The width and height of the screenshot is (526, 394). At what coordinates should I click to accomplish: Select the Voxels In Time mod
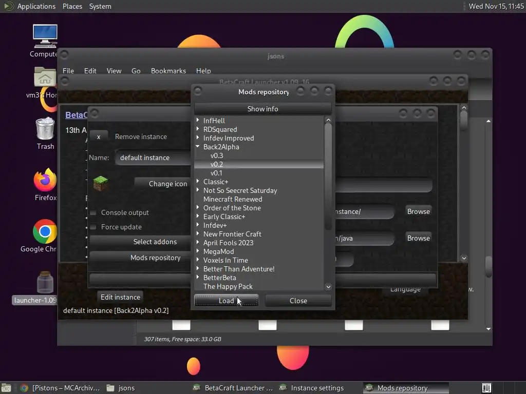pos(226,260)
